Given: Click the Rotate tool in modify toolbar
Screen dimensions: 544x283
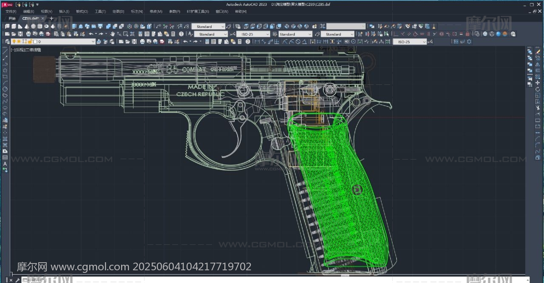Looking at the screenshot, I should coord(538,89).
